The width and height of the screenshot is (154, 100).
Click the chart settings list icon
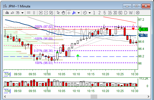(18, 13)
